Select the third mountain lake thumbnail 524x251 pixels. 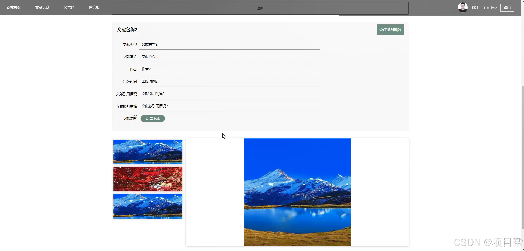pos(148,206)
